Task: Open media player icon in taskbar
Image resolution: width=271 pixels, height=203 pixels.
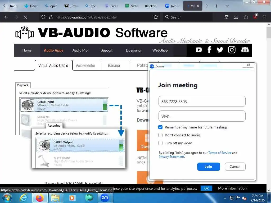Action: coord(72,198)
